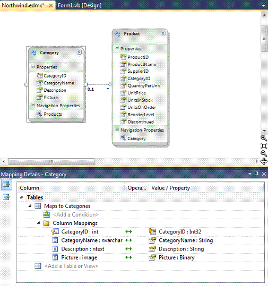Click CategoryID : Int32 property value
Screen dimensions: 268x286
pos(180,232)
